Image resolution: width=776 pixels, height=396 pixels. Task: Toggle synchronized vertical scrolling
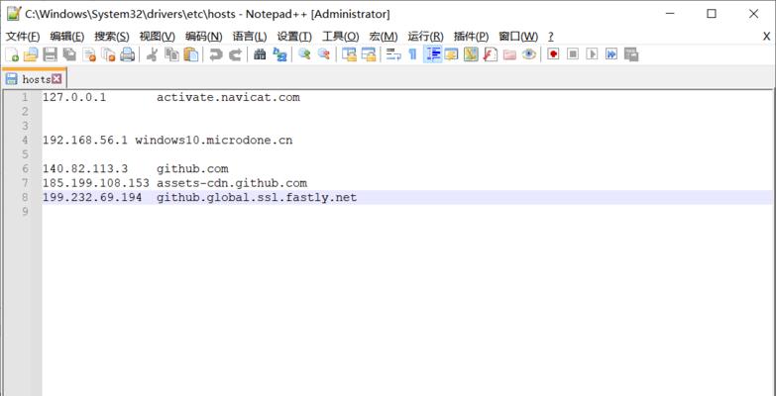350,54
